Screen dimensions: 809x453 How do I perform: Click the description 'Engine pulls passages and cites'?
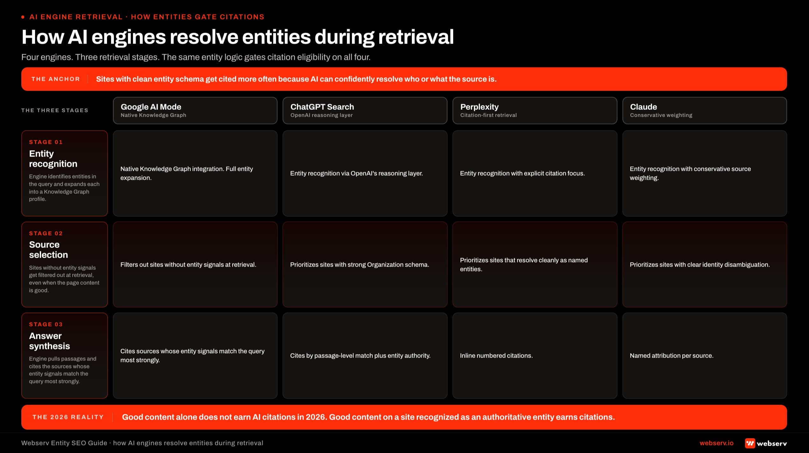pos(63,370)
